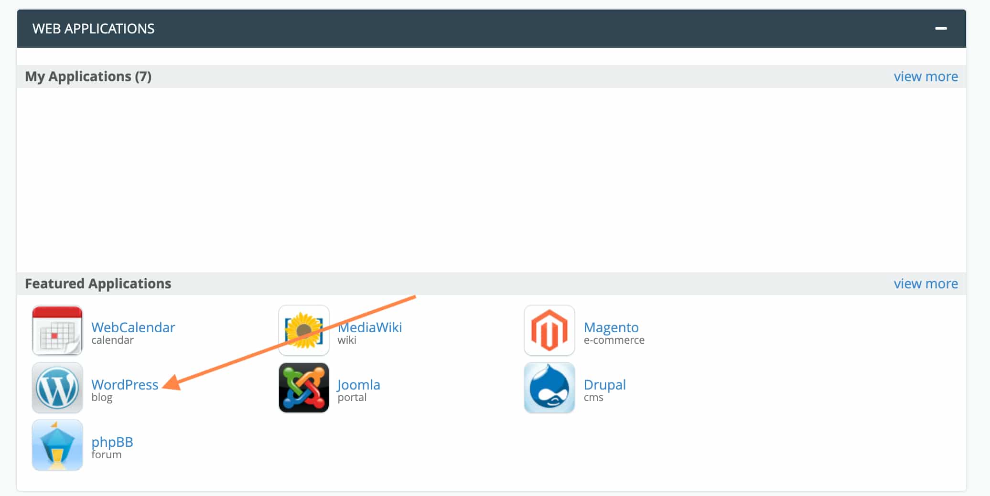Select the phpBB forum icon
The image size is (990, 496).
pyautogui.click(x=57, y=445)
